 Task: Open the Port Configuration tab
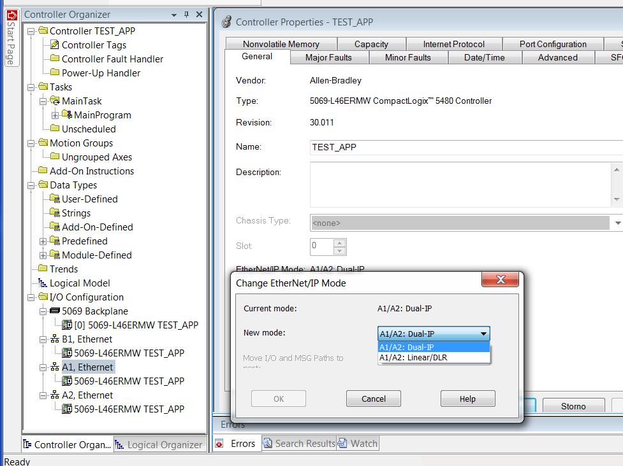coord(553,44)
